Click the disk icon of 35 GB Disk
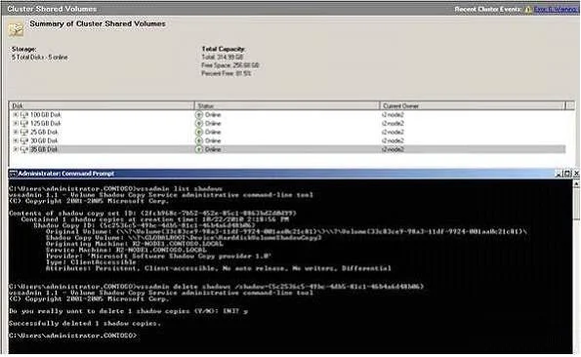The width and height of the screenshot is (581, 357). [24, 150]
